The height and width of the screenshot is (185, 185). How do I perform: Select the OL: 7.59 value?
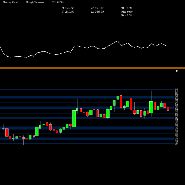pos(127,16)
